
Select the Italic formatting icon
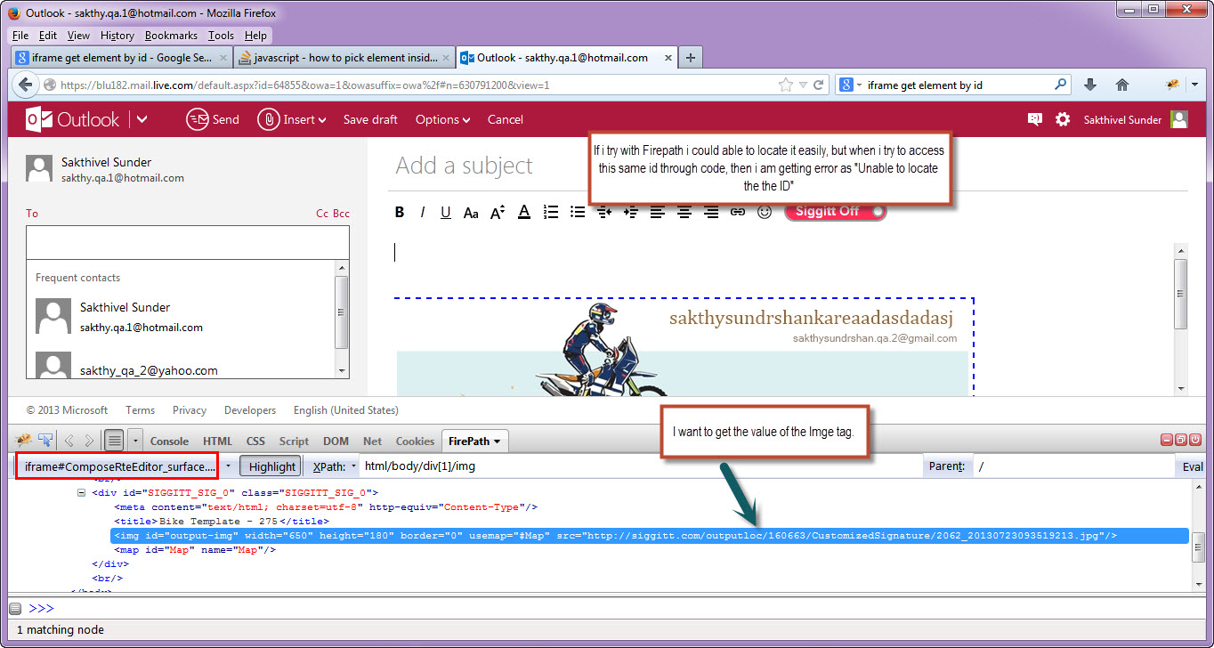(x=423, y=212)
